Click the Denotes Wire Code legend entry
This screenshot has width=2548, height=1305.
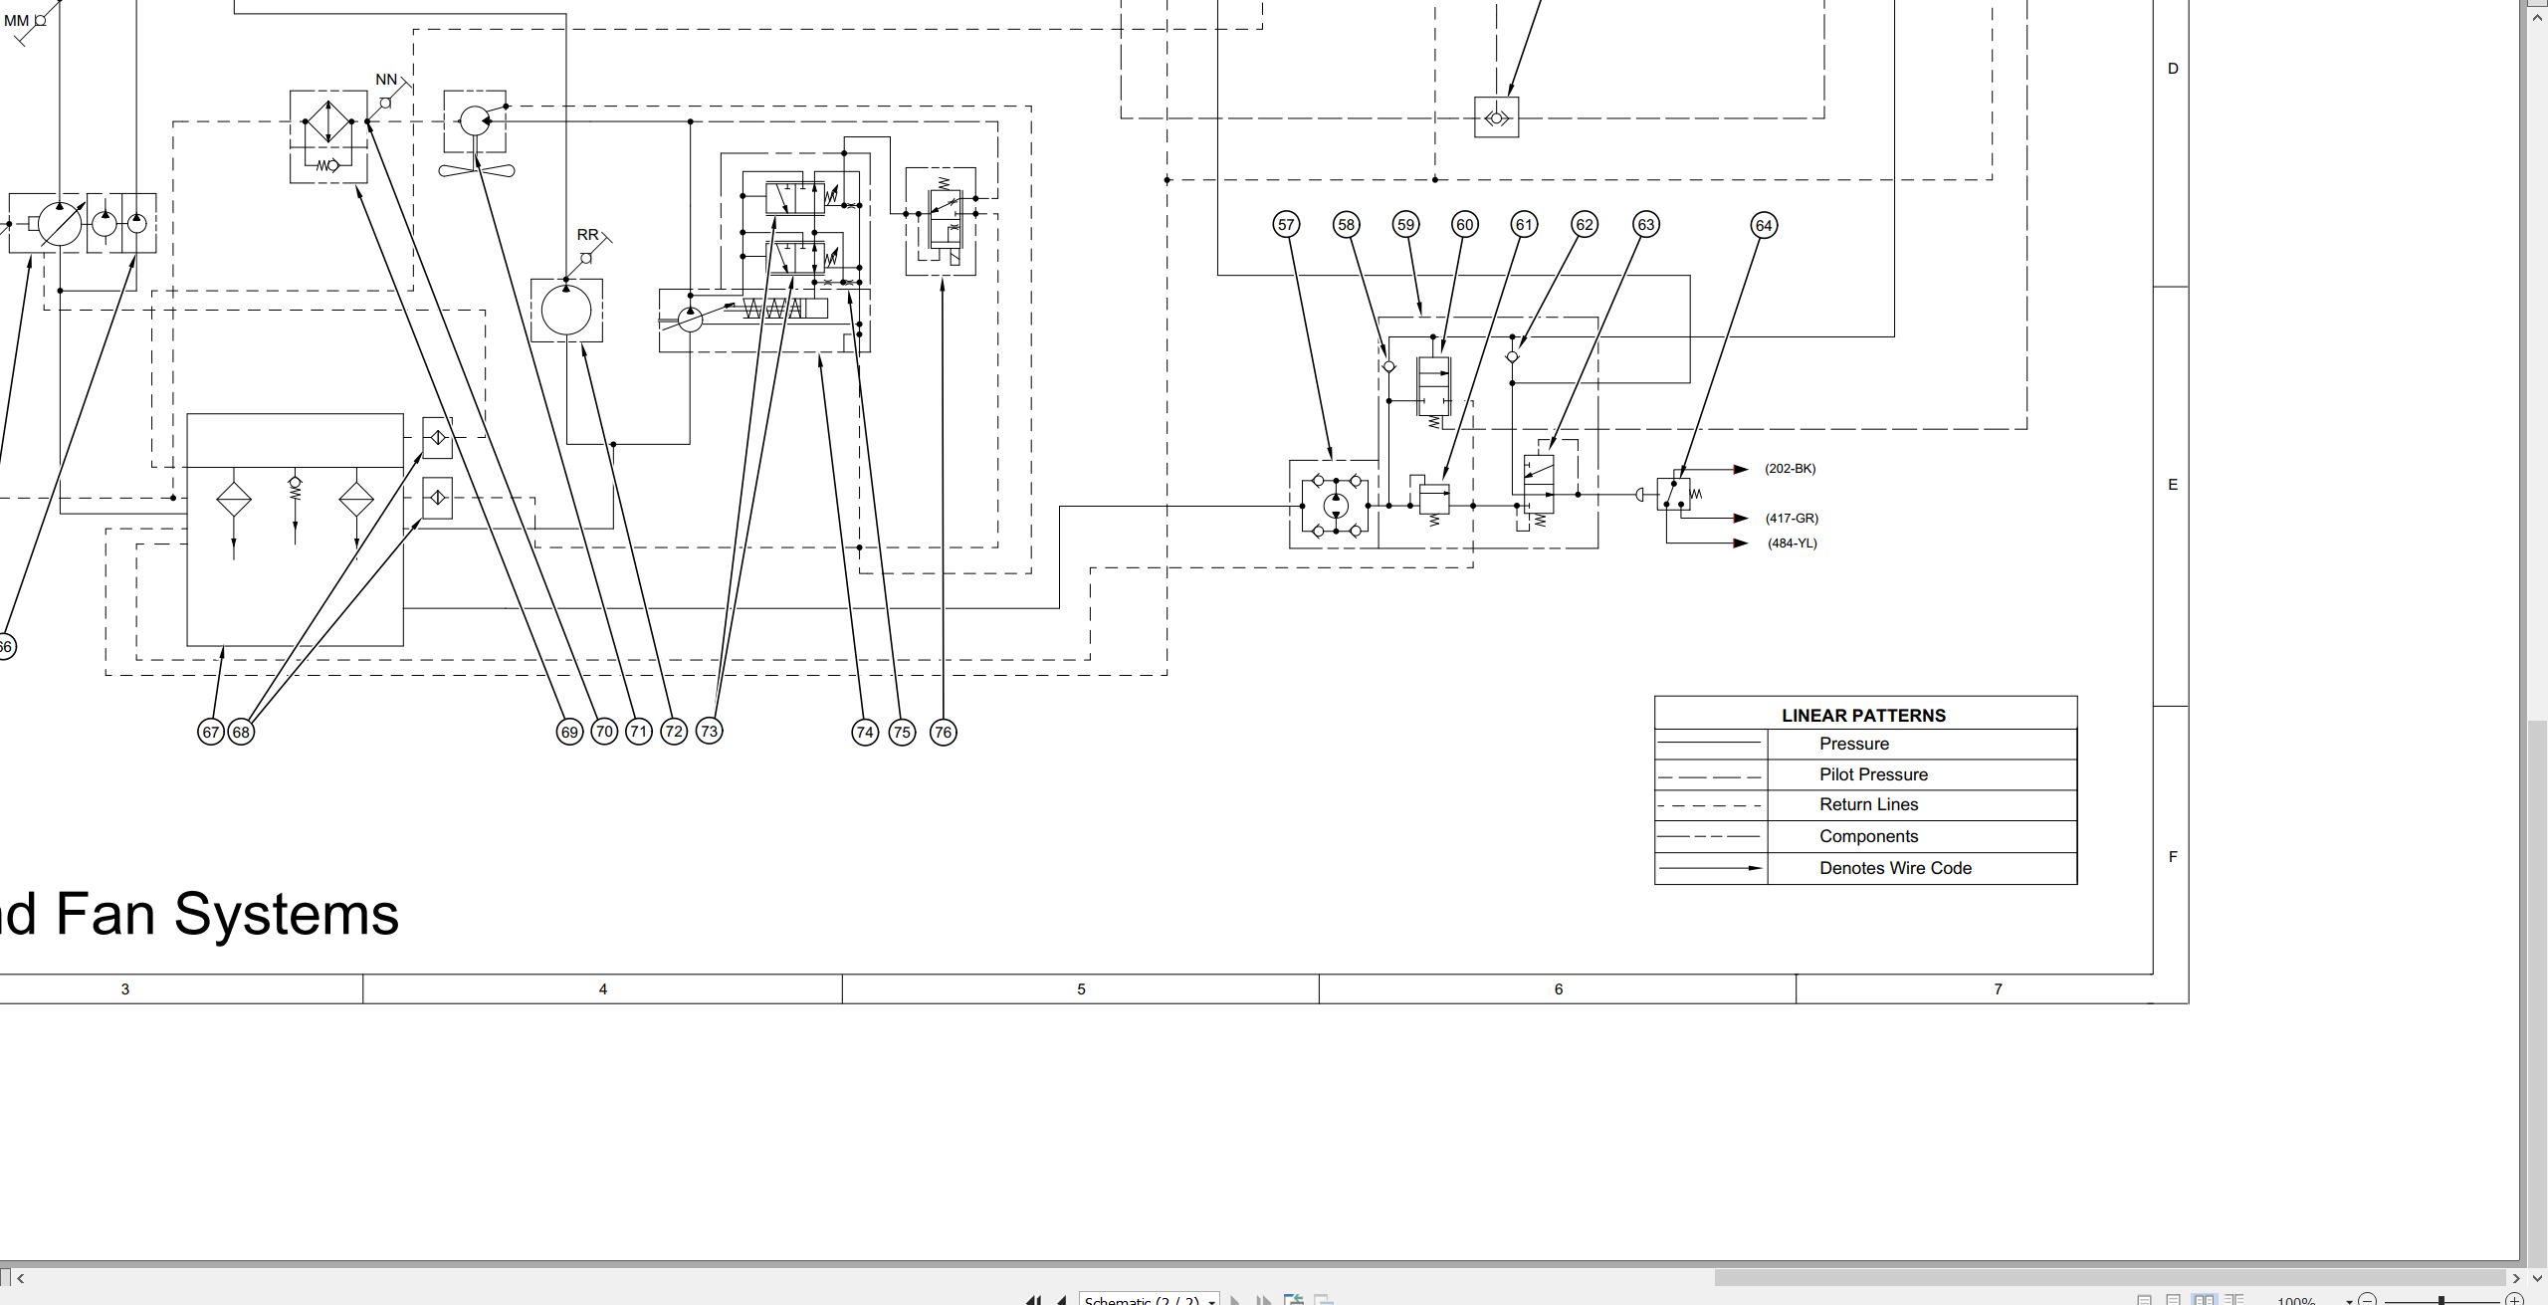click(x=1895, y=868)
